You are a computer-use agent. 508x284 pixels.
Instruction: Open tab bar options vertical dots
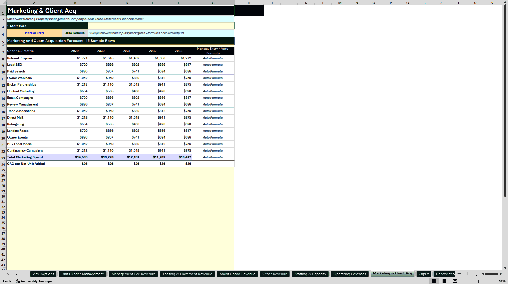pyautogui.click(x=476, y=274)
